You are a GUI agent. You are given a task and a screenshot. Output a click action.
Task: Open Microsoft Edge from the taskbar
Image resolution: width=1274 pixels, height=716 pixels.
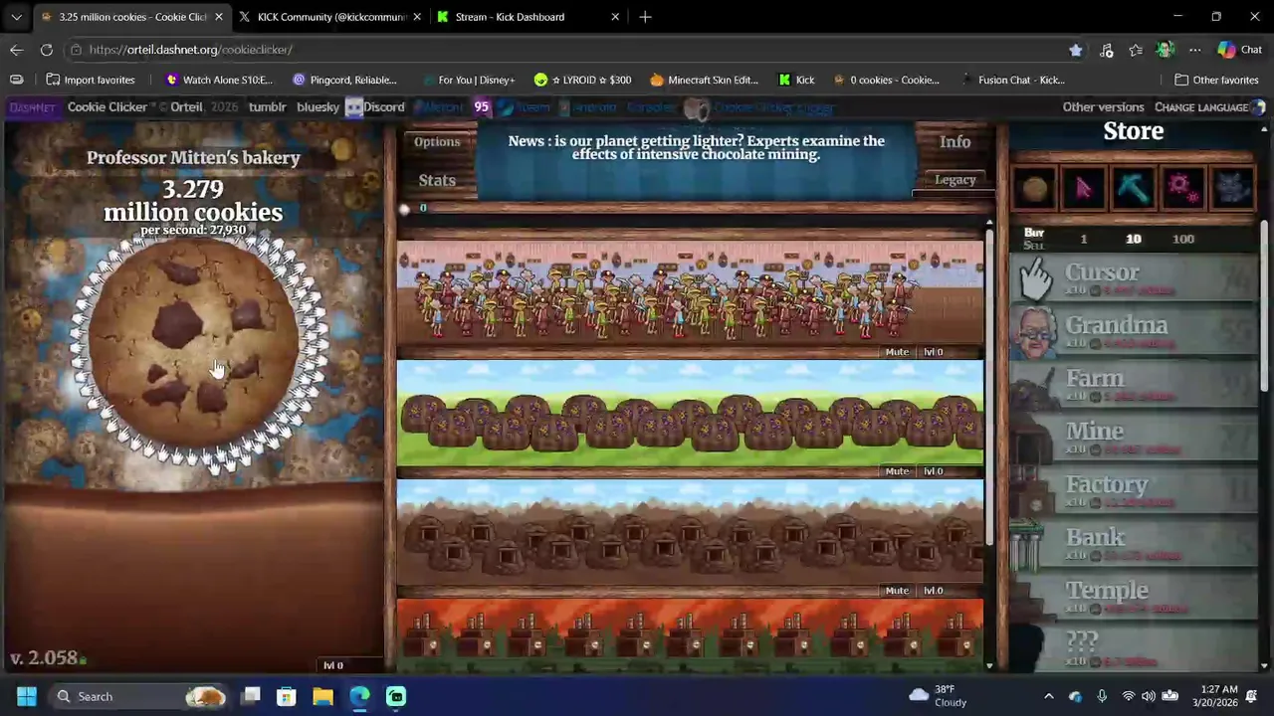359,696
